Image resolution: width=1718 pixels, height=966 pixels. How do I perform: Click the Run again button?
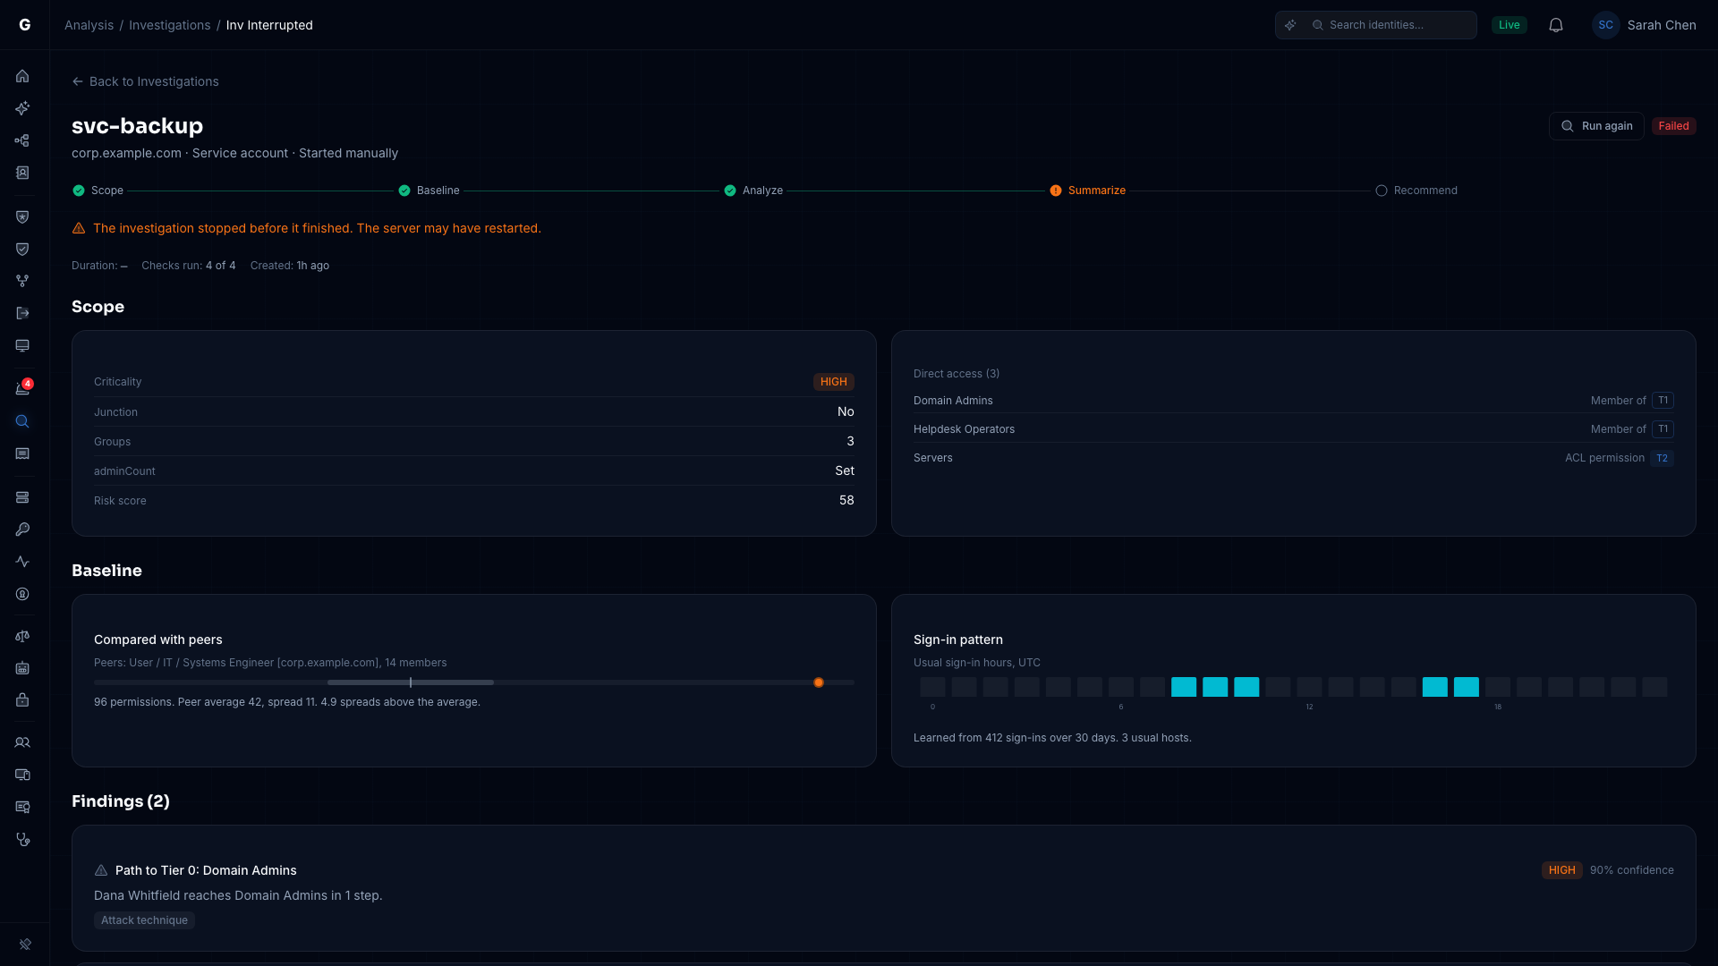click(x=1596, y=126)
